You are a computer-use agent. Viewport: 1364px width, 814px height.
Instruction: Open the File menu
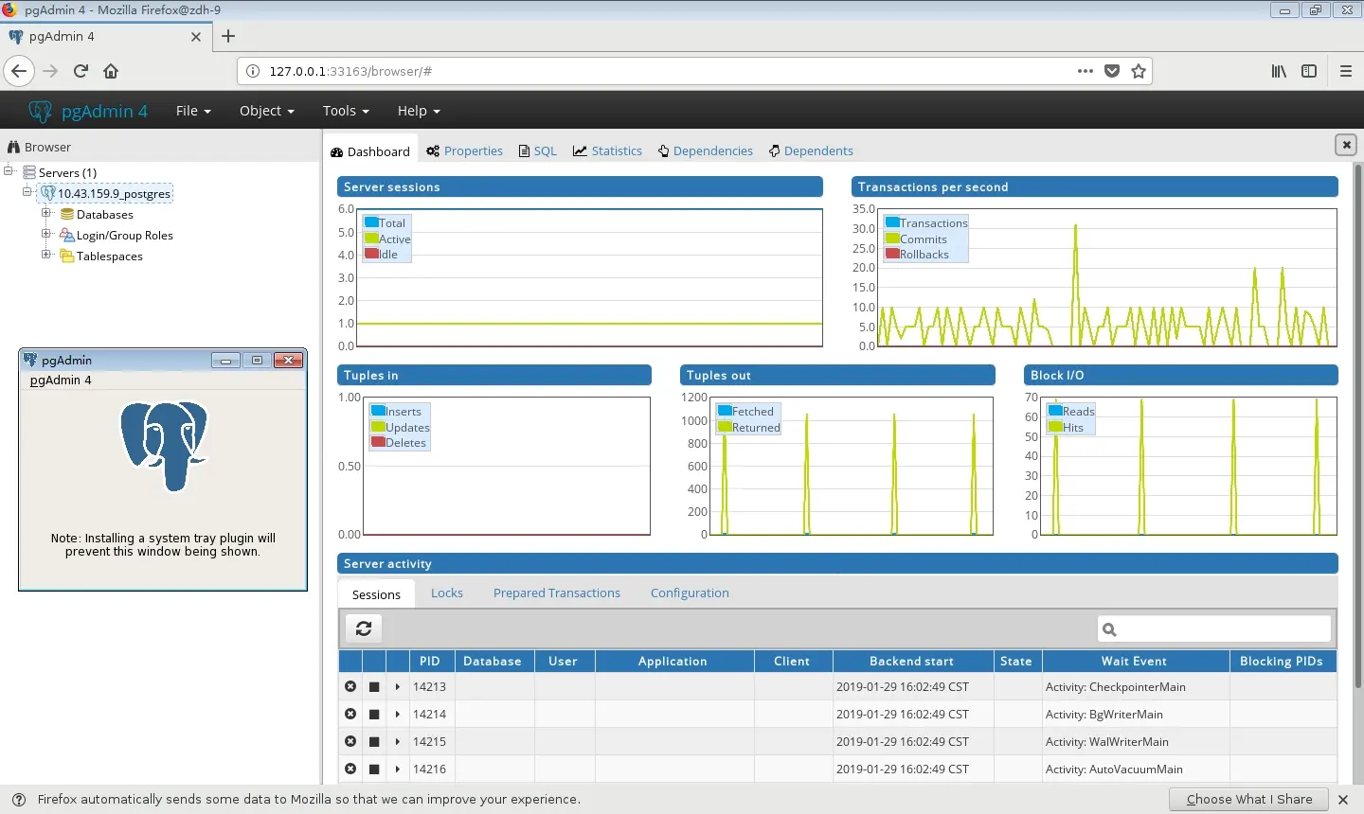click(193, 111)
